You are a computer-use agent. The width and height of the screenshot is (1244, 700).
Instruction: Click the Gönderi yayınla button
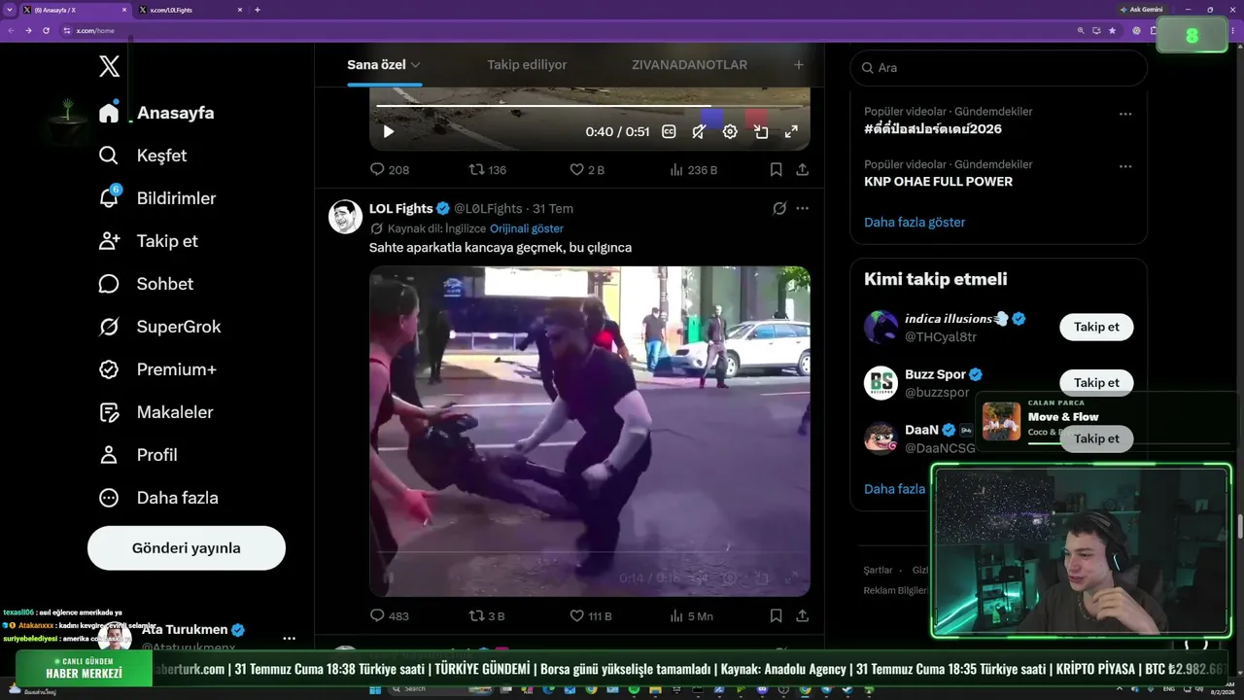187,548
